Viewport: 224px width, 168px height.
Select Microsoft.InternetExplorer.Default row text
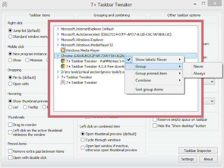tap(87, 29)
